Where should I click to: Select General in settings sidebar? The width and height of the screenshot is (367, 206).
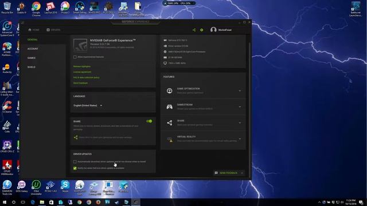point(33,39)
